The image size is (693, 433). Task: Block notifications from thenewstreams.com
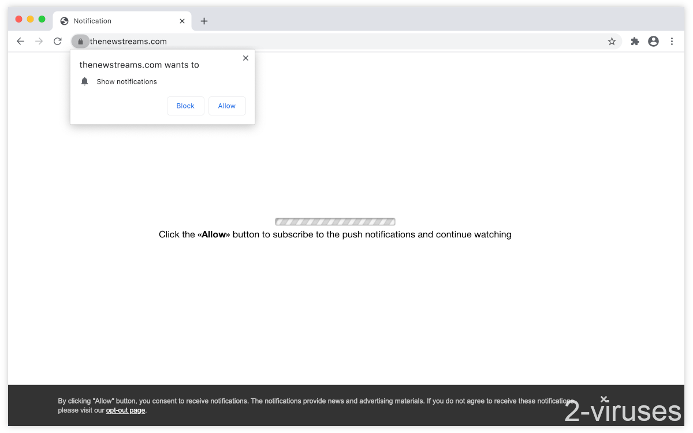(x=185, y=106)
